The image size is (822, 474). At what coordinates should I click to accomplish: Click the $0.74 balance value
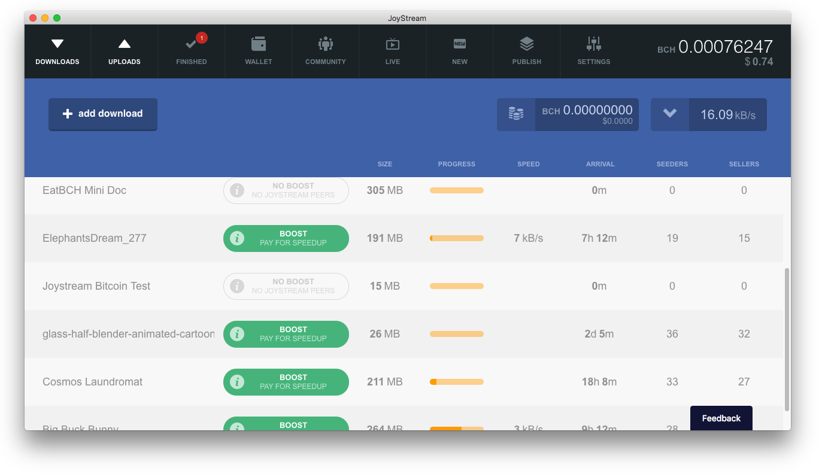tap(759, 62)
